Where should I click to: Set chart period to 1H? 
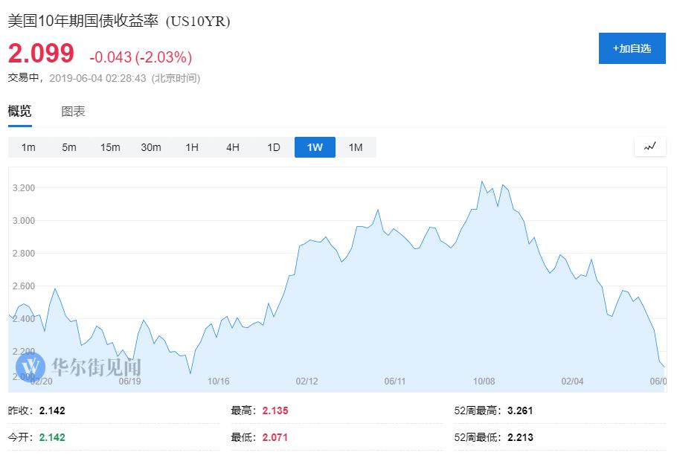coord(192,147)
